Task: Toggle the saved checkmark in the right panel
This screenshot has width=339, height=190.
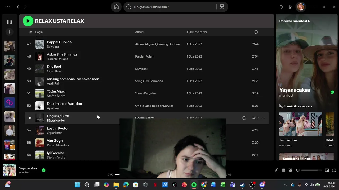Action: 332,92
